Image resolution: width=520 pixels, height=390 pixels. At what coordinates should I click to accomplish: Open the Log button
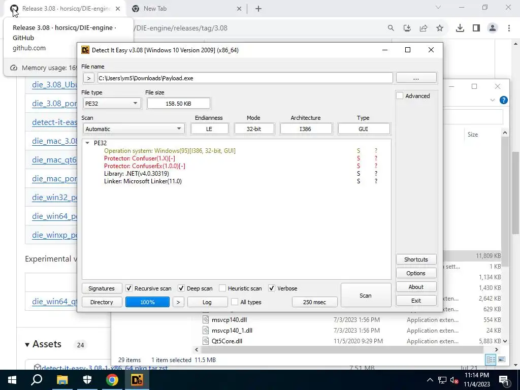point(207,302)
